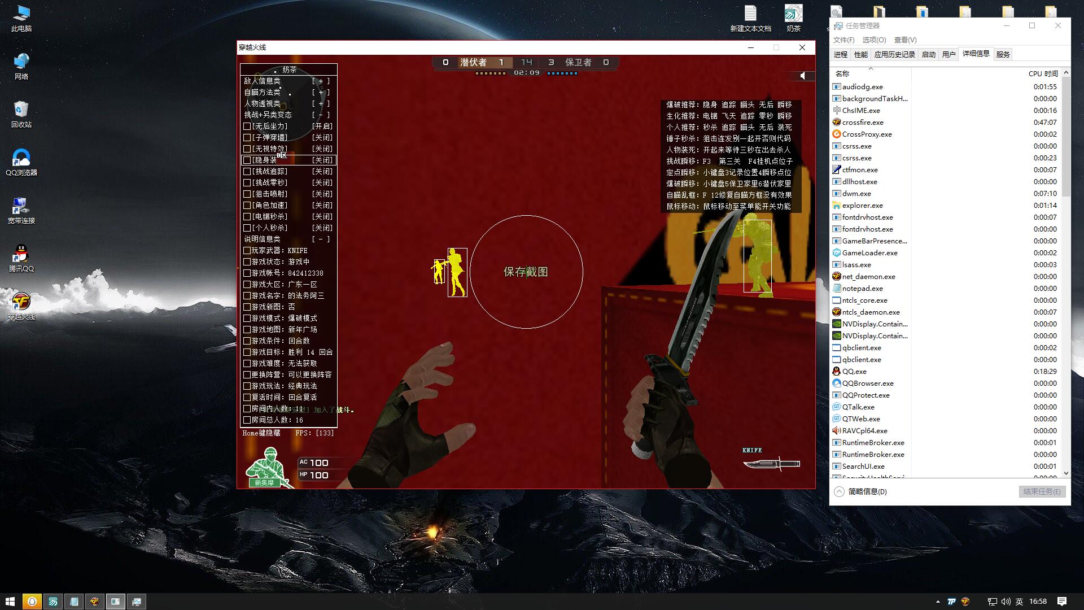
Task: Open the Action Center notification icon
Action: click(x=1061, y=602)
